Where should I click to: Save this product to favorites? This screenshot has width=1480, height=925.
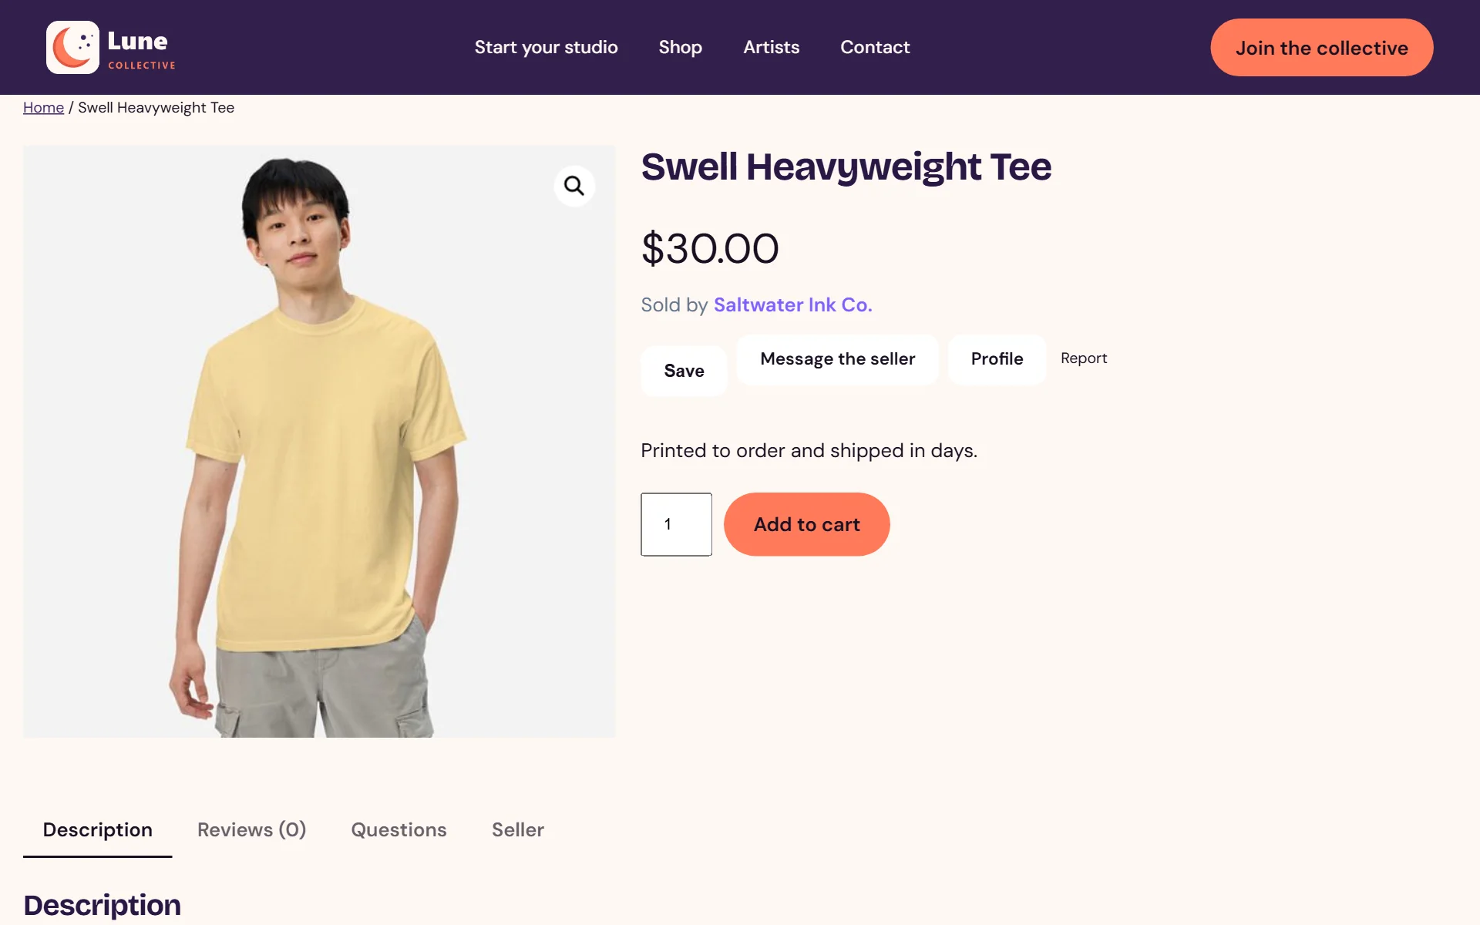pos(684,371)
